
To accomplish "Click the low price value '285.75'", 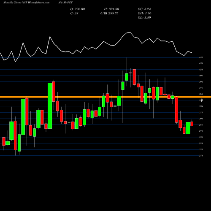I will click(113, 13).
